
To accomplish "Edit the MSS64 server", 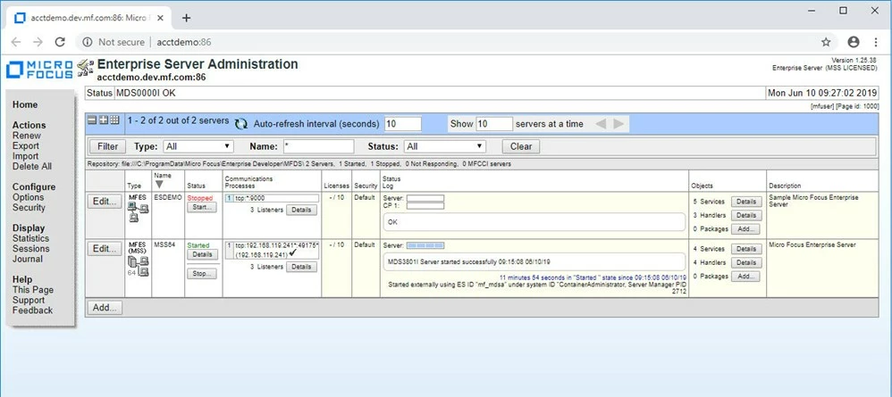I will [x=104, y=249].
